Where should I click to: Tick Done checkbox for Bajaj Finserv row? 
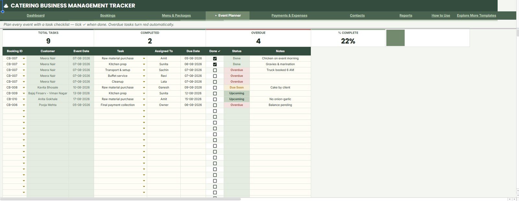[x=215, y=93]
